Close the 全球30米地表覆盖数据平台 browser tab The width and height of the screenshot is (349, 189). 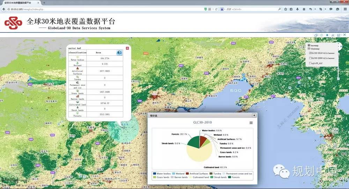coord(38,3)
